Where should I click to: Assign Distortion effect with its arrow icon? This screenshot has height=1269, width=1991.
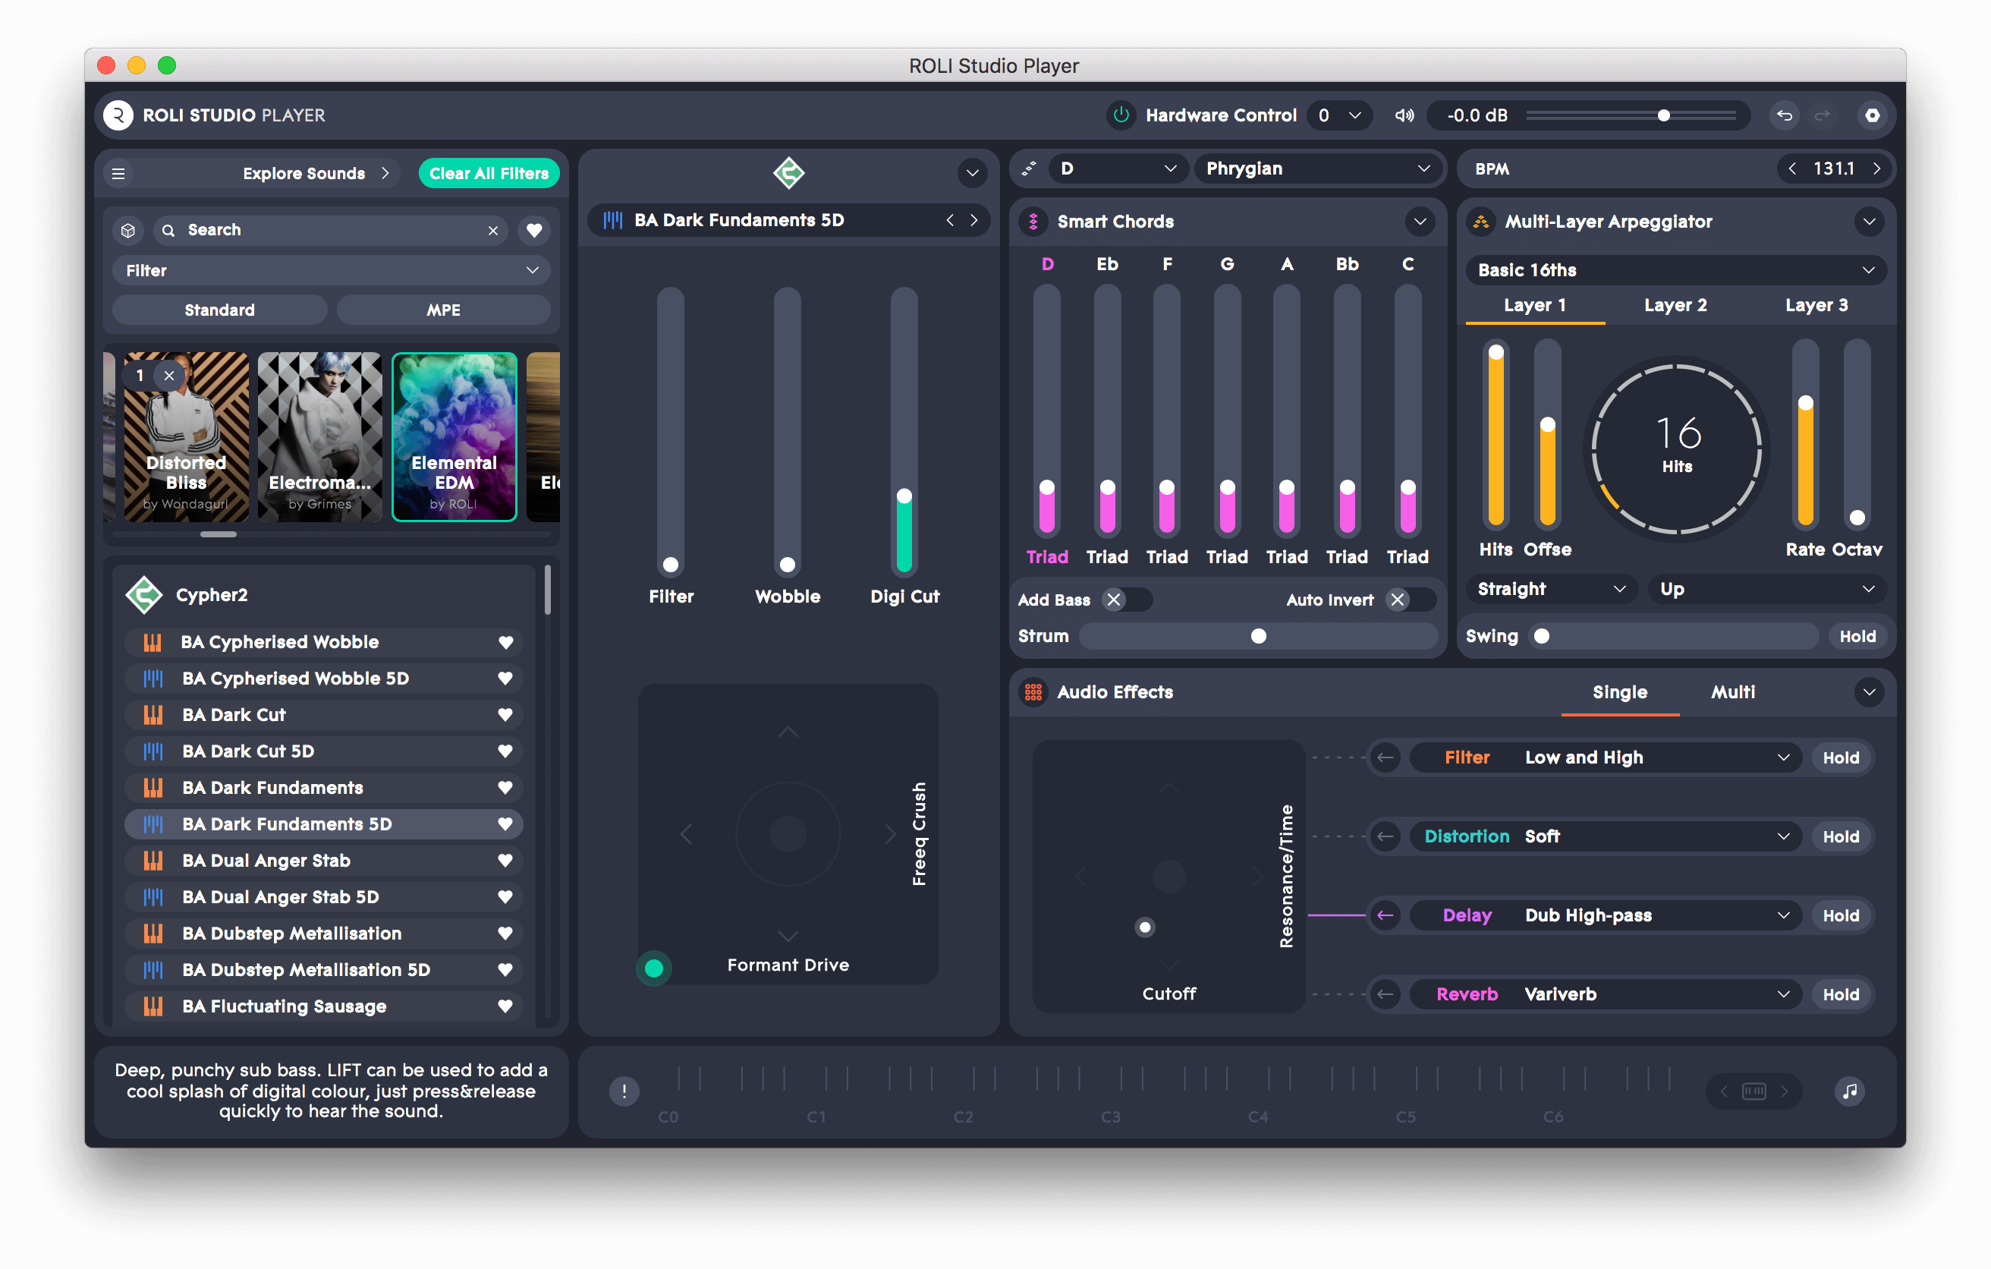point(1385,836)
